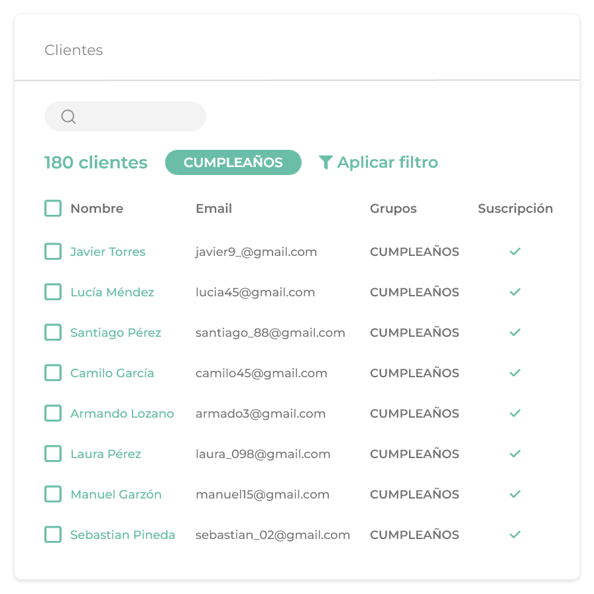The image size is (594, 594).
Task: Click the search magnifier icon
Action: click(68, 117)
